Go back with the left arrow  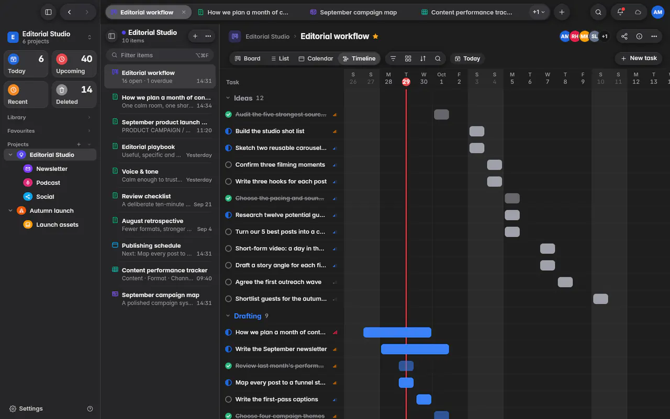(x=70, y=12)
